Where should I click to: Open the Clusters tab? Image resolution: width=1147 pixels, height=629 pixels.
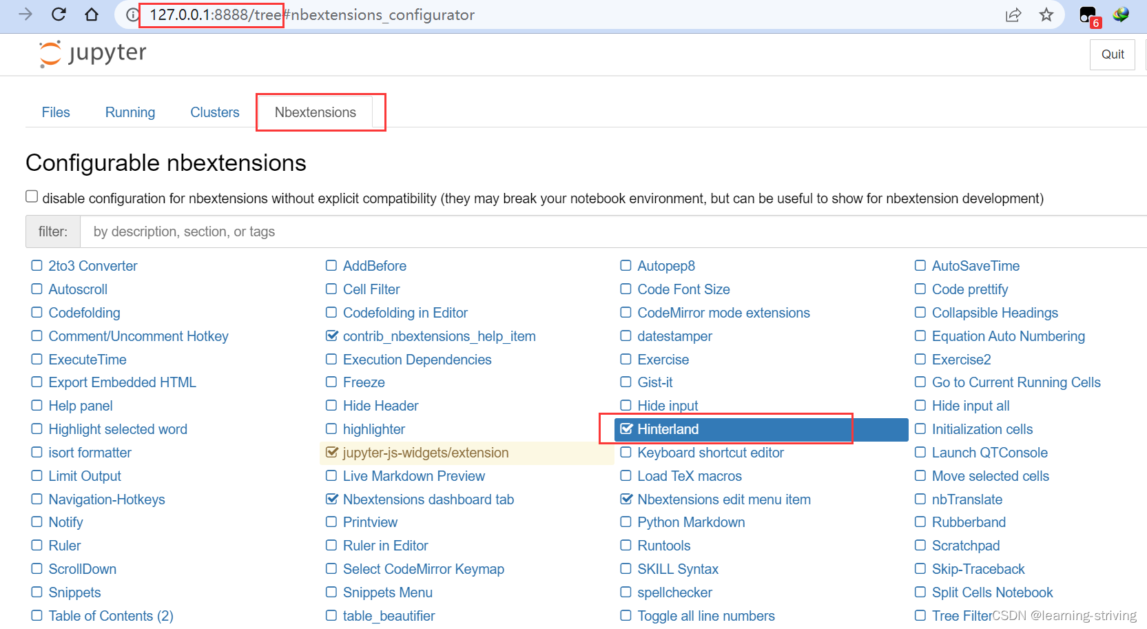(x=214, y=112)
